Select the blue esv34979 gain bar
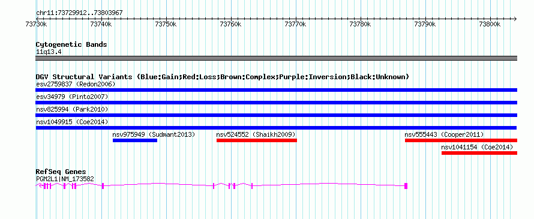The width and height of the screenshot is (534, 219). coord(276,103)
